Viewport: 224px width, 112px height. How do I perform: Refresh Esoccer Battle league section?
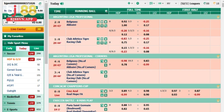coord(218,101)
